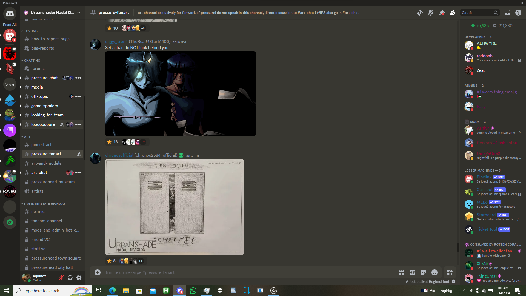Click username chronosofficial in message
The image size is (526, 296).
[x=119, y=155]
